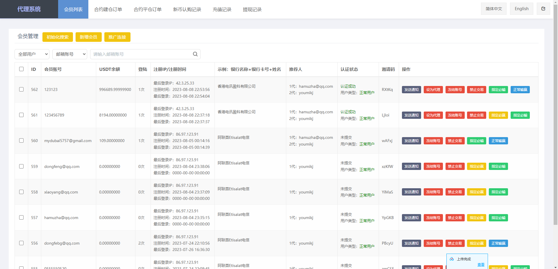Go to the 提现记录 tab
Screen dimensions: 558x269
click(252, 10)
